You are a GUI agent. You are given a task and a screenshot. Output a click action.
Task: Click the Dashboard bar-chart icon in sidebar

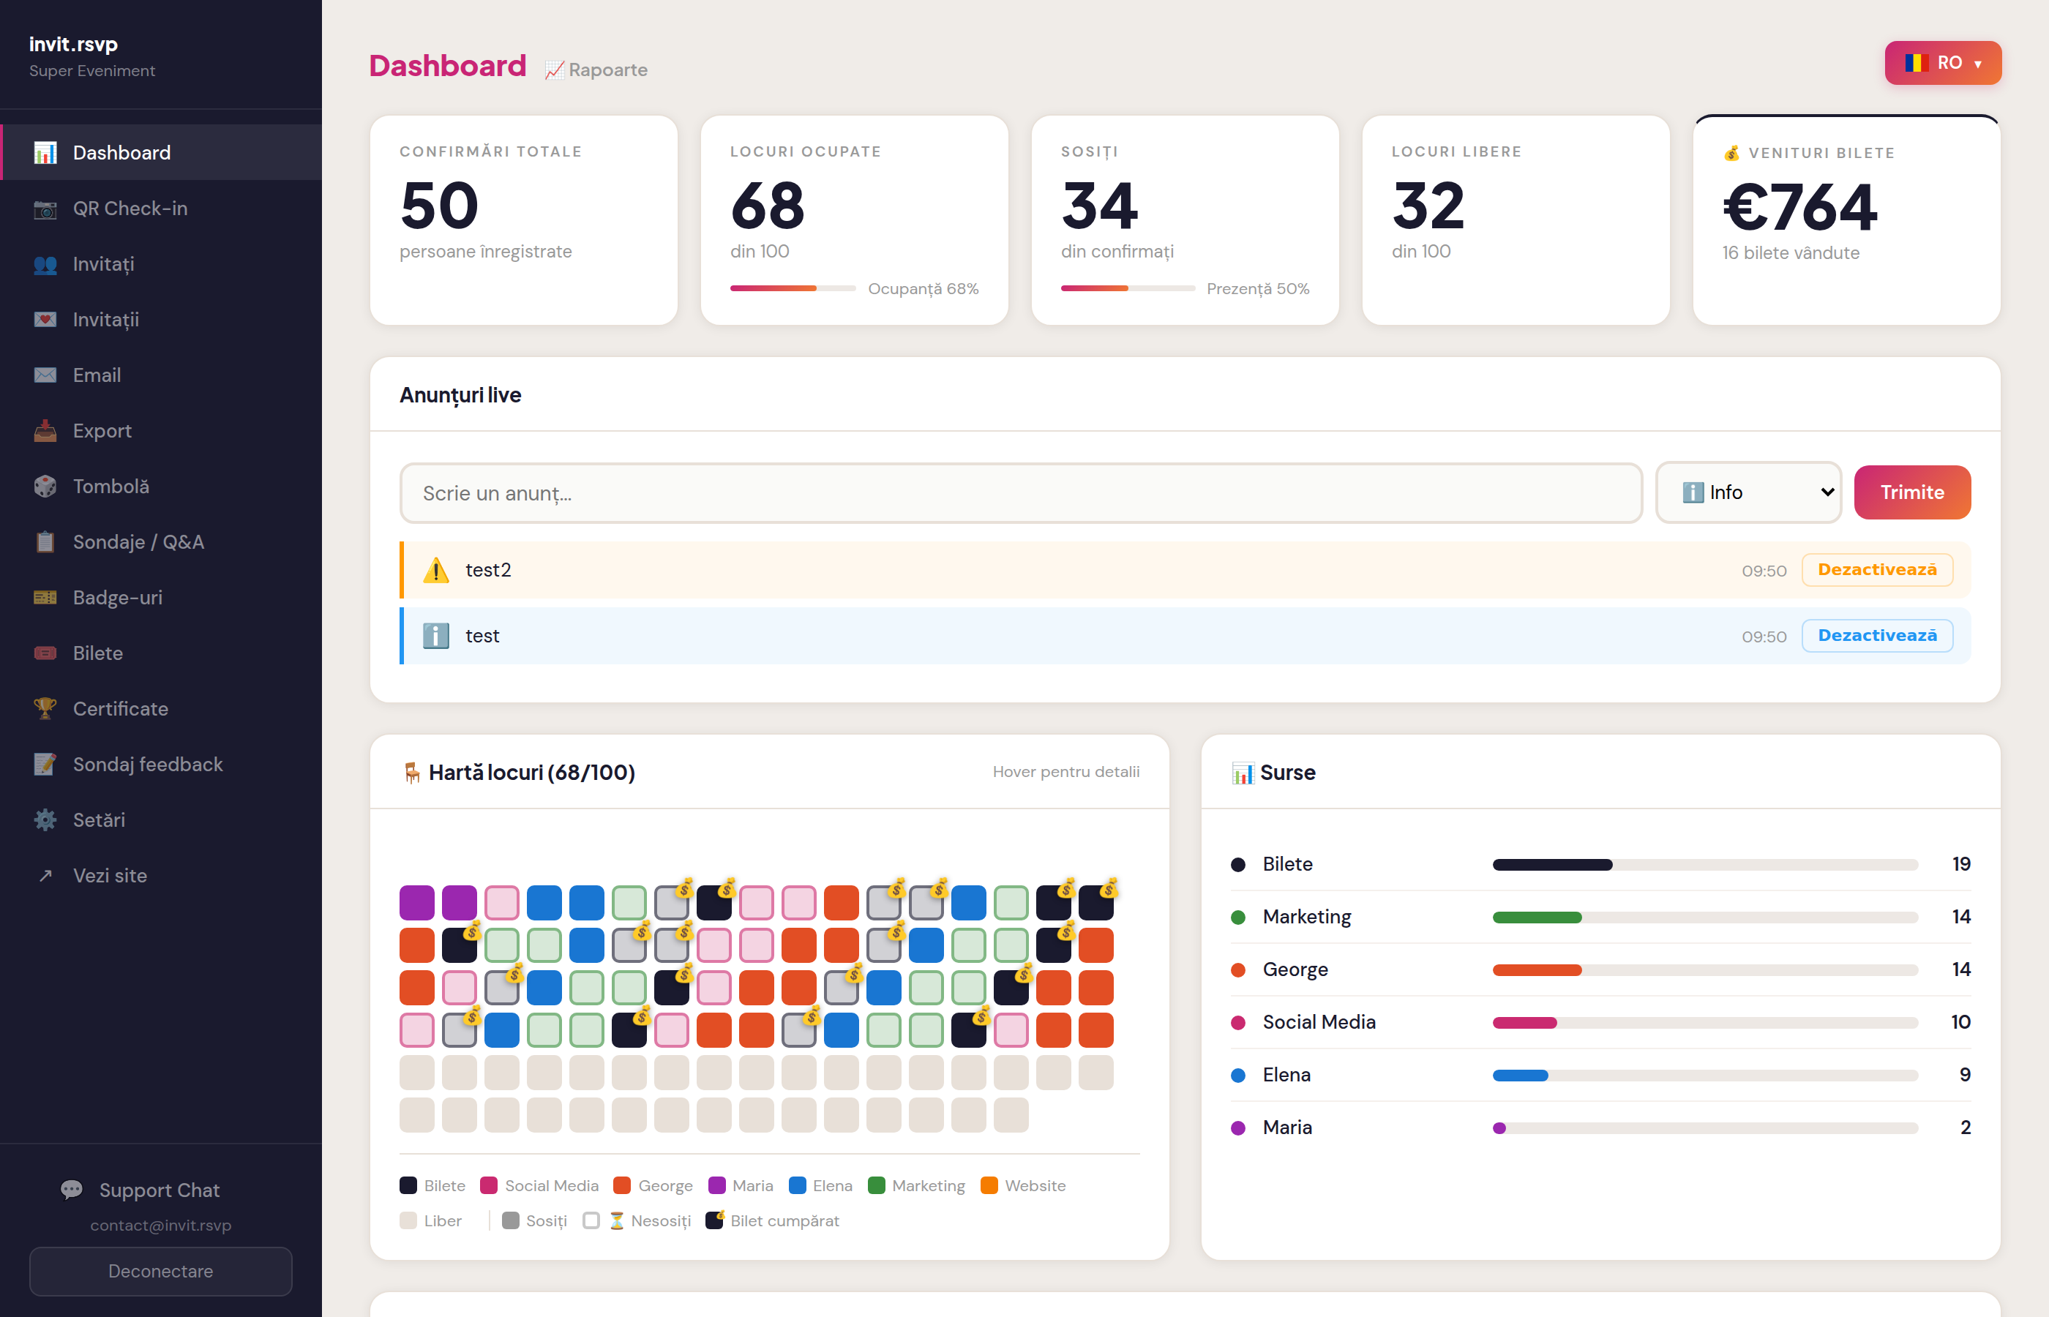[x=45, y=152]
